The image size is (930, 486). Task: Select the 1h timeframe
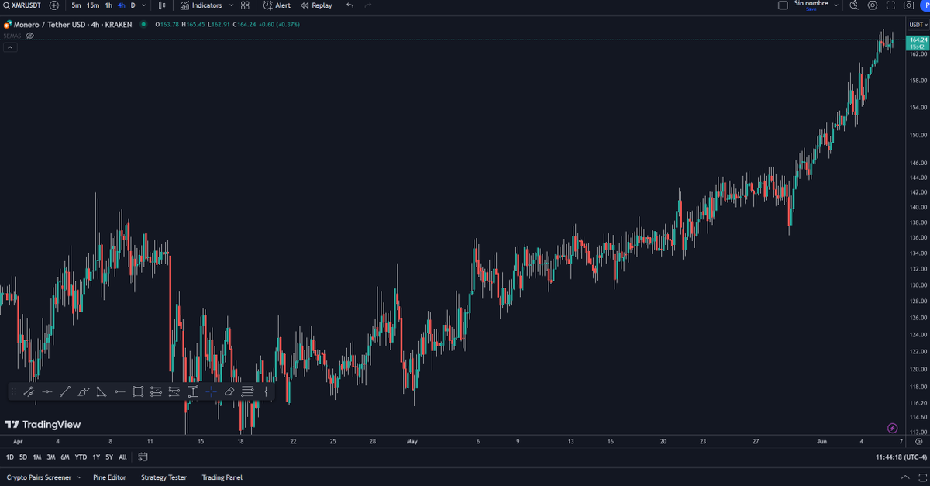click(108, 5)
